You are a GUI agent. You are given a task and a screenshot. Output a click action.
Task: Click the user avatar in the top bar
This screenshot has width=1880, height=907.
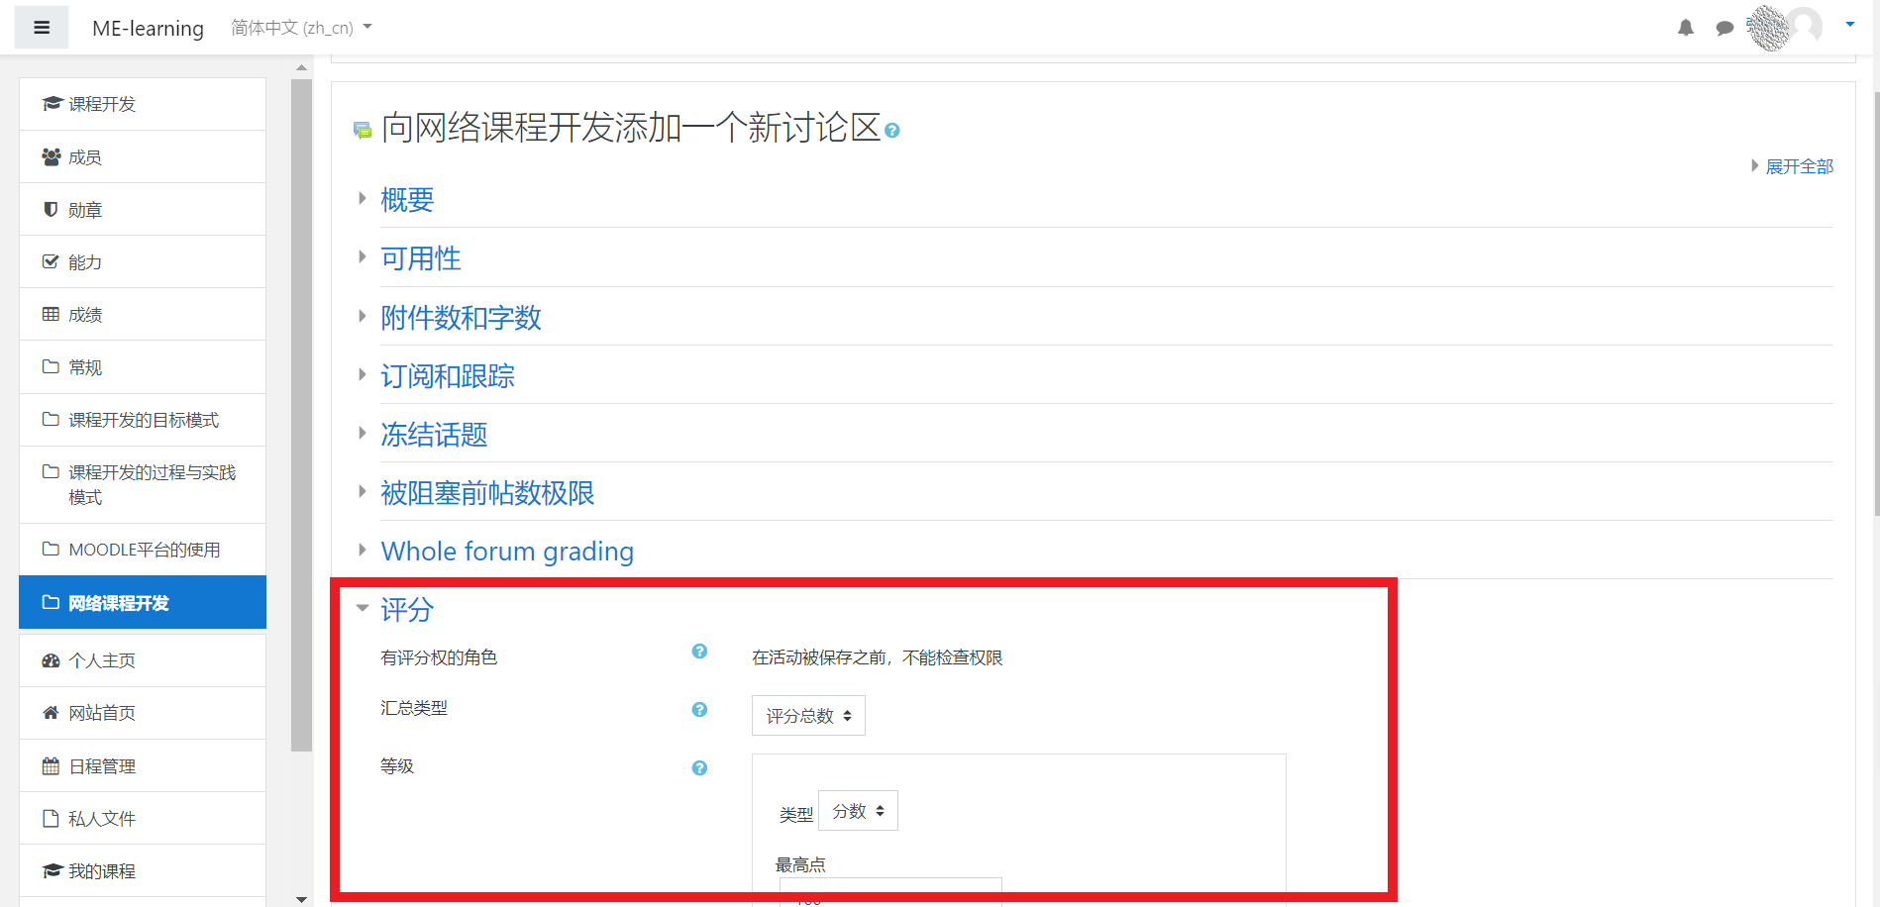click(x=1806, y=27)
